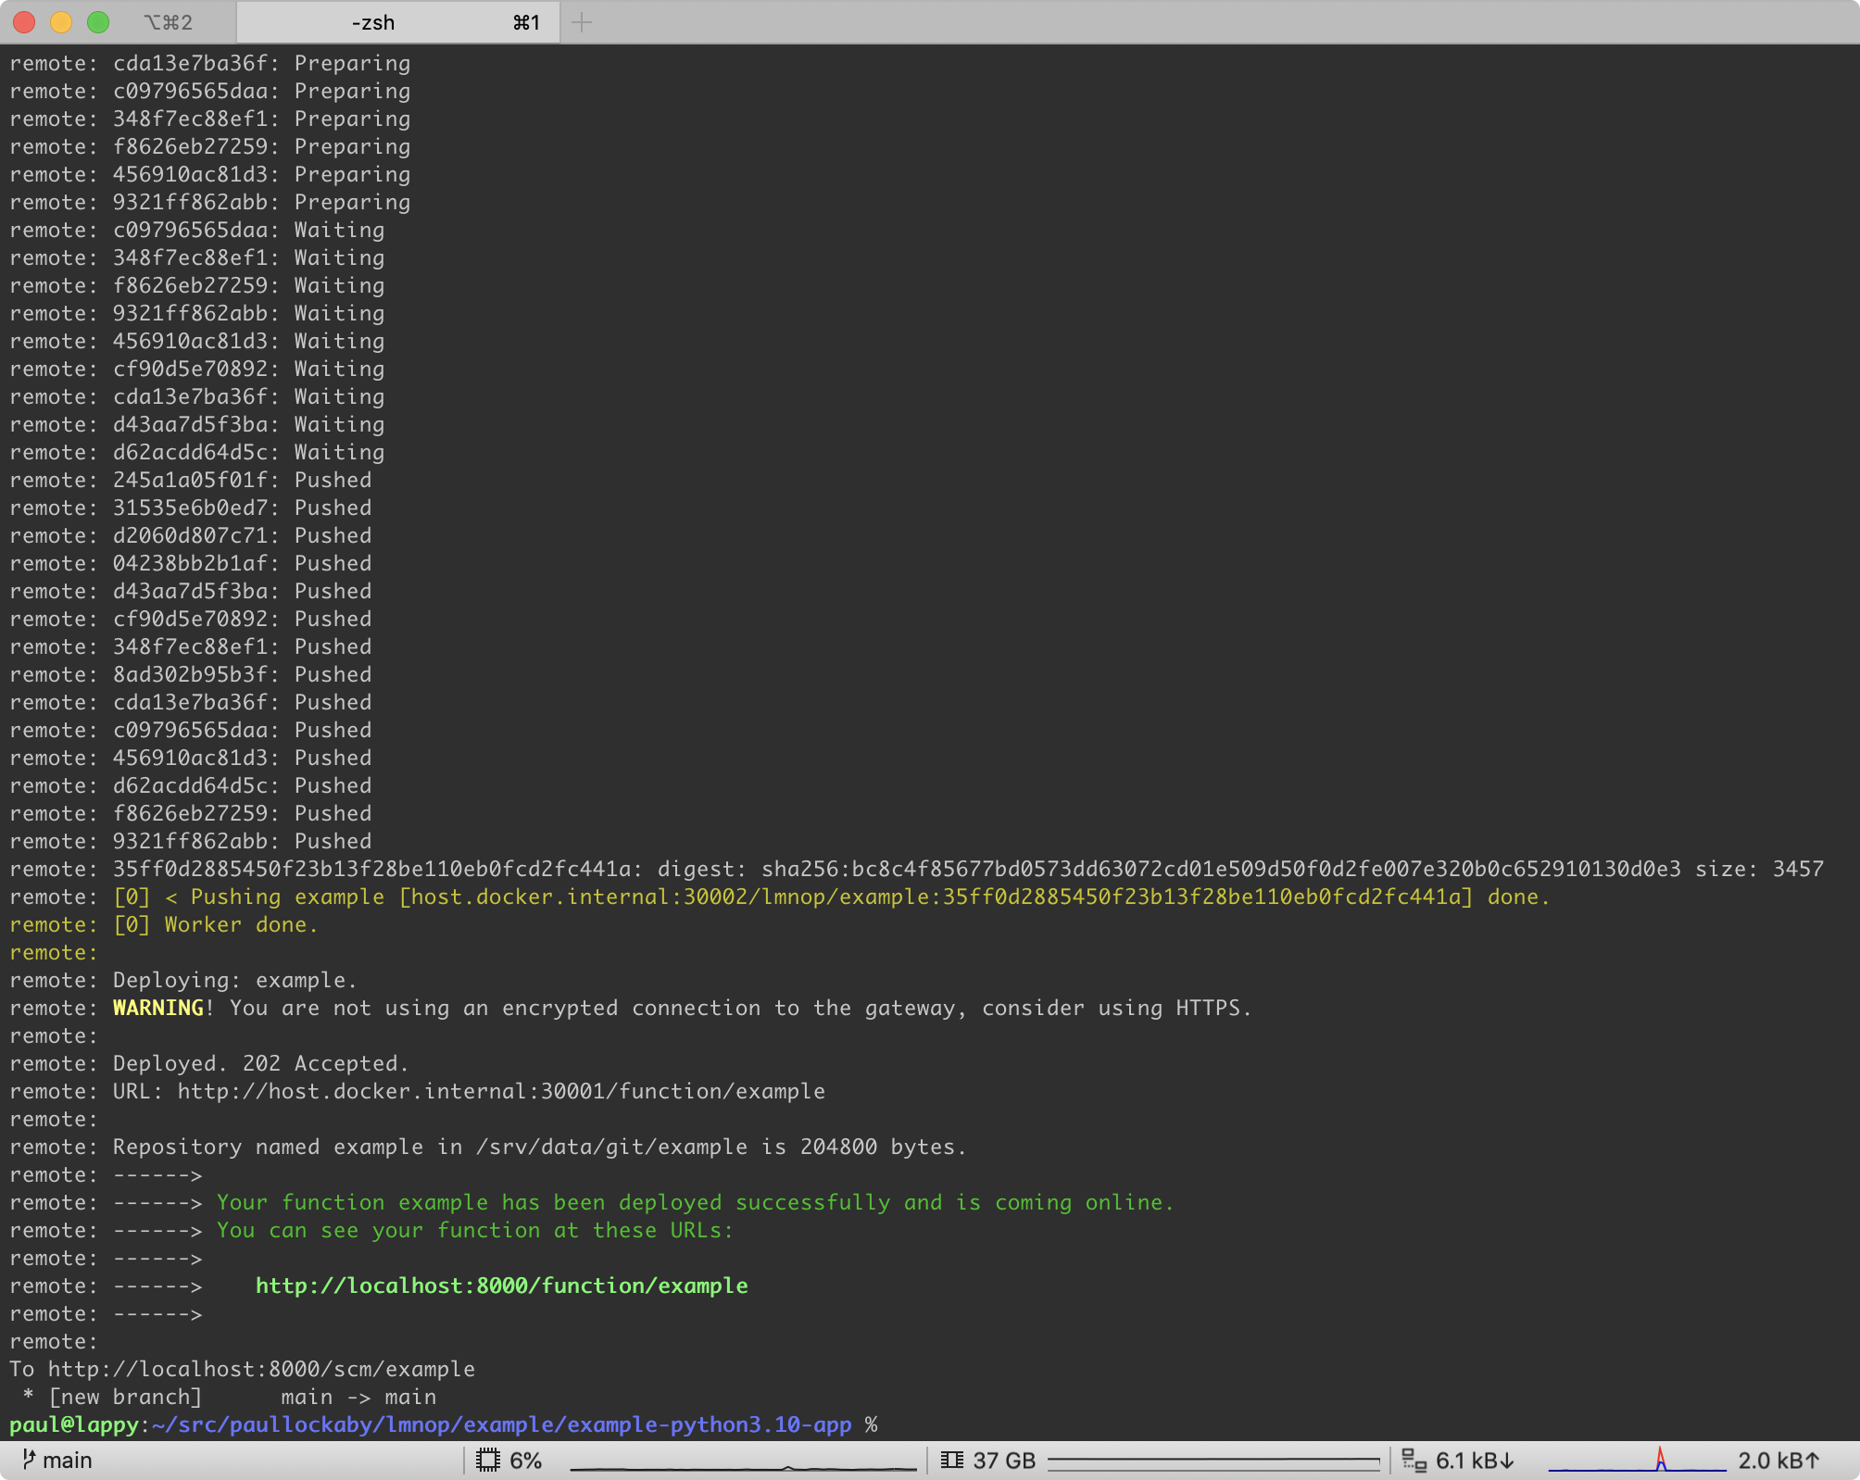Click 'You can see your function at these URLs'
The image size is (1860, 1480).
point(475,1230)
